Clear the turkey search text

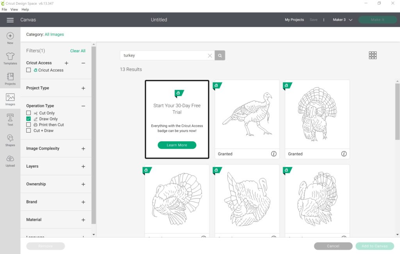[x=210, y=55]
